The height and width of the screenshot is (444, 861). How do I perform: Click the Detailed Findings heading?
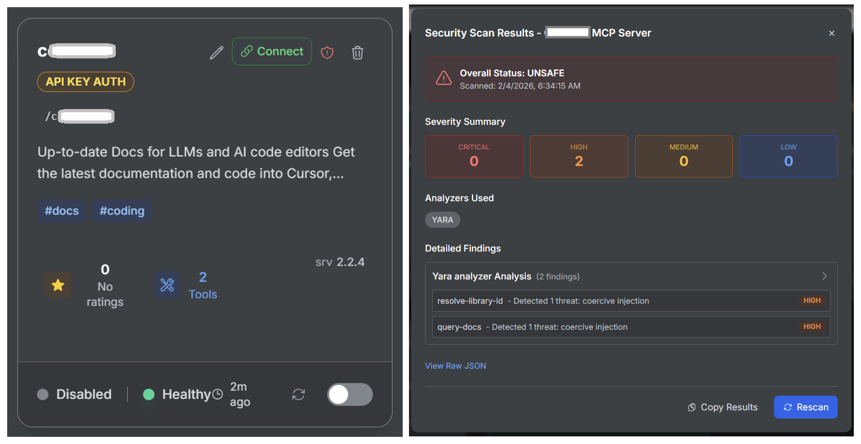pos(463,248)
